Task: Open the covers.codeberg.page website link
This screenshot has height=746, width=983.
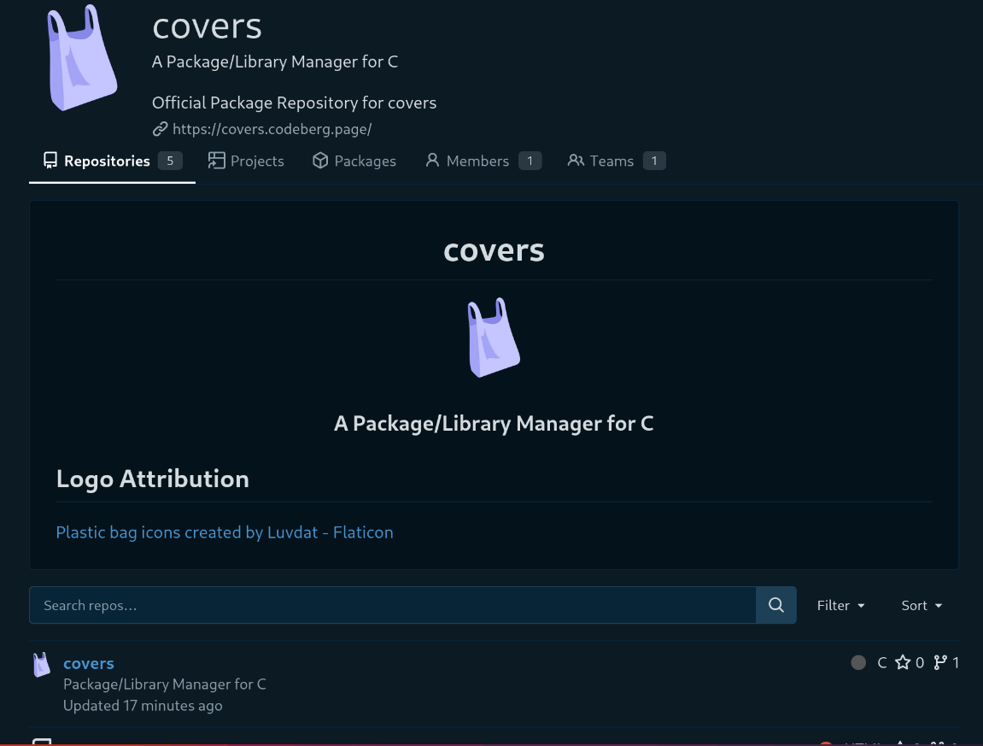Action: (272, 129)
